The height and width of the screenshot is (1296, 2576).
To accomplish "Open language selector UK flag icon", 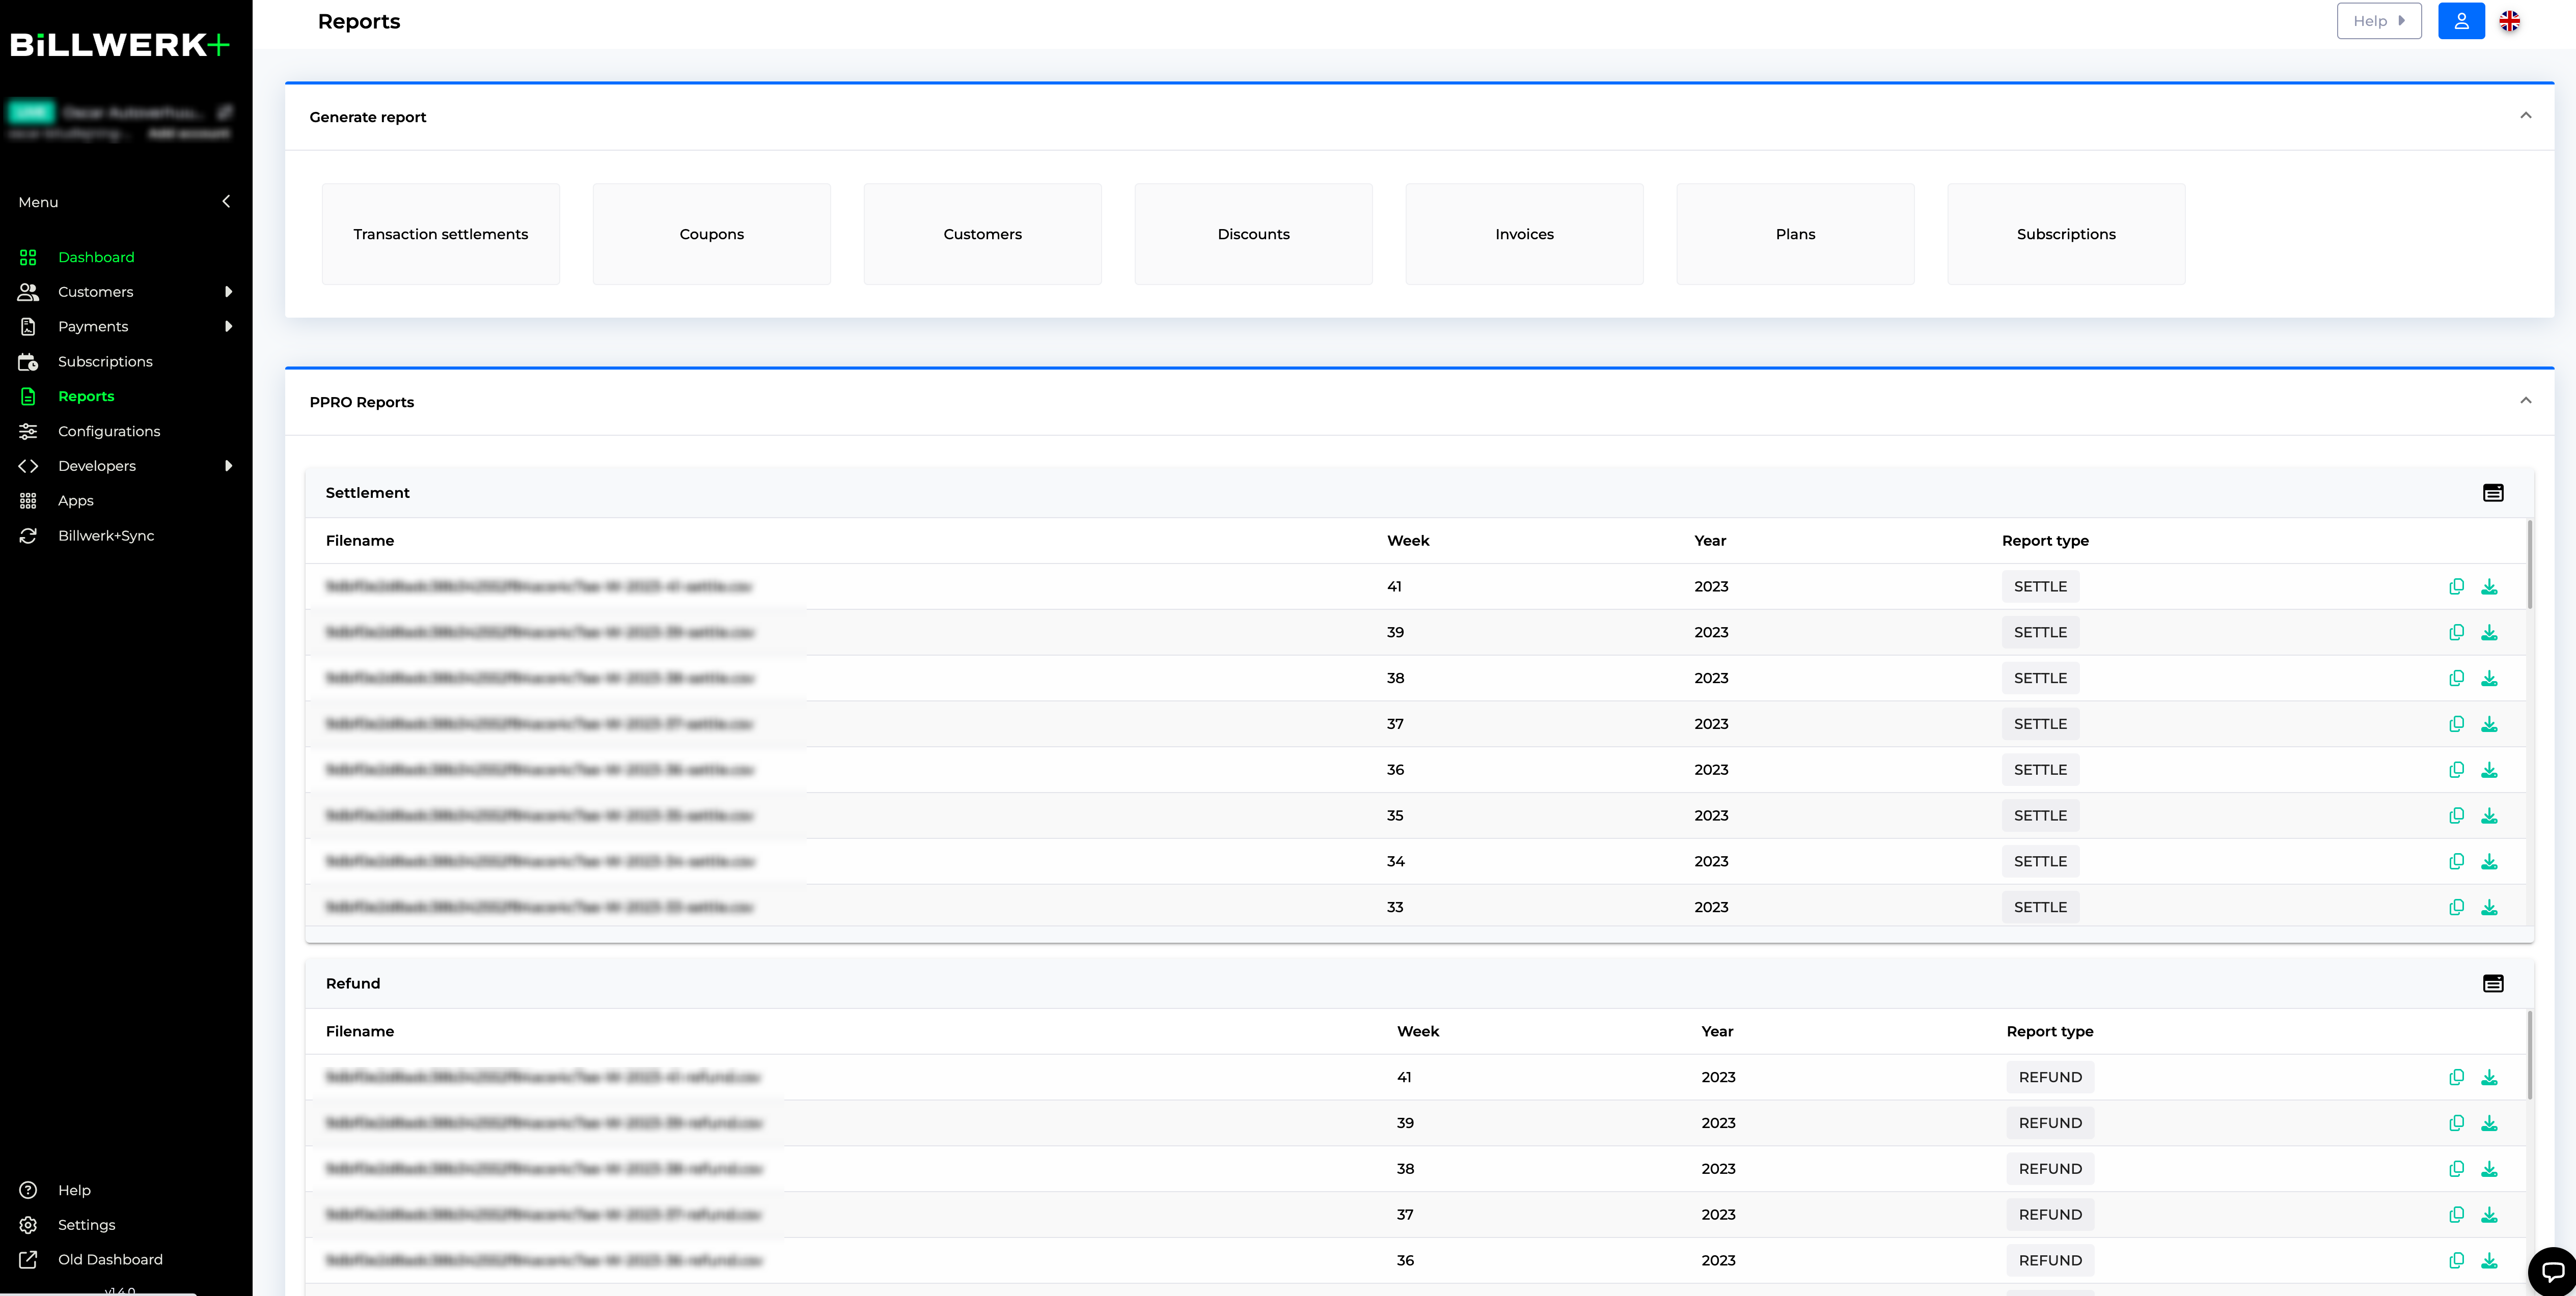I will [2510, 21].
